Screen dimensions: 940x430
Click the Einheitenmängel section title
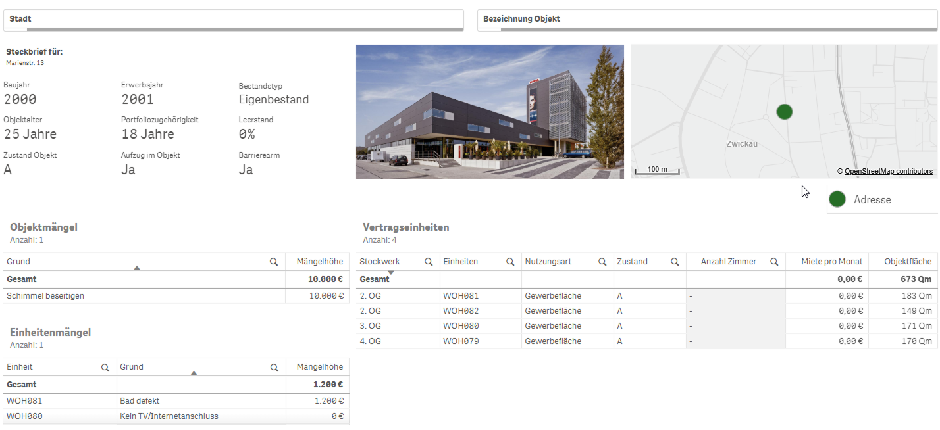click(50, 332)
